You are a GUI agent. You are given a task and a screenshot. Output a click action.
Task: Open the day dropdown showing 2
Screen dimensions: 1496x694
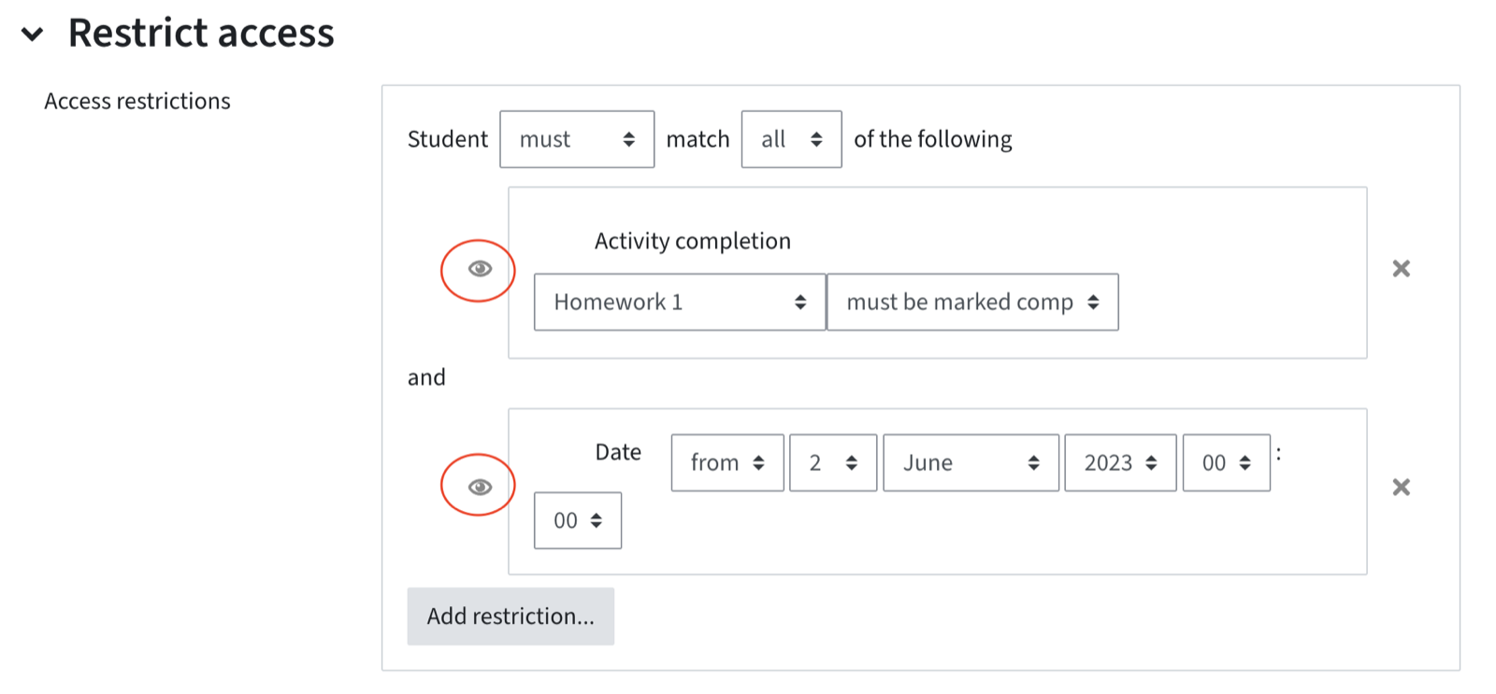click(x=833, y=462)
